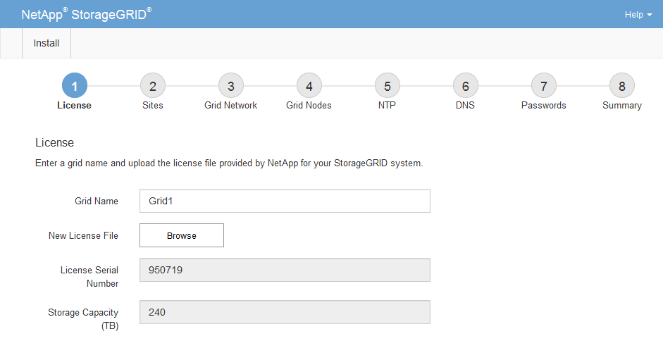Select step 3 Grid Network circle
Image resolution: width=663 pixels, height=341 pixels.
[230, 87]
